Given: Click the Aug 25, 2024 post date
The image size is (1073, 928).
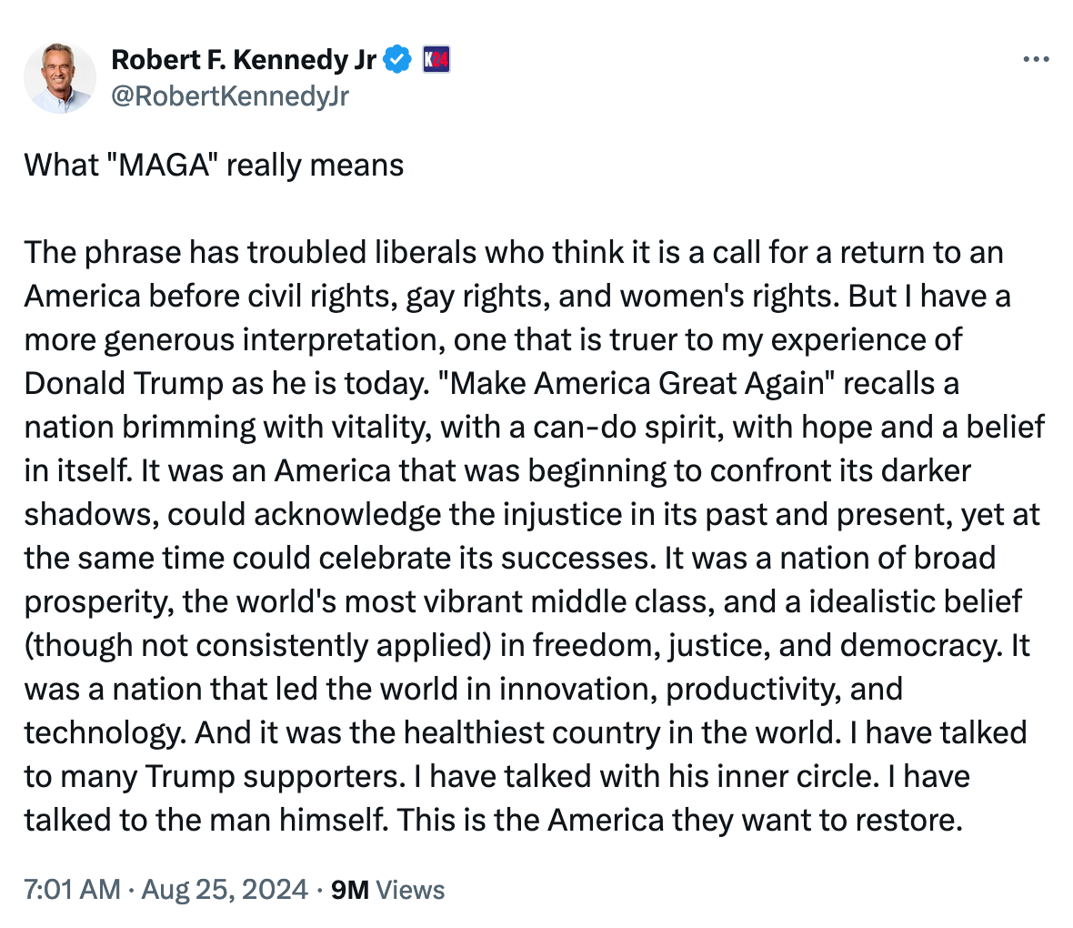Looking at the screenshot, I should (225, 889).
